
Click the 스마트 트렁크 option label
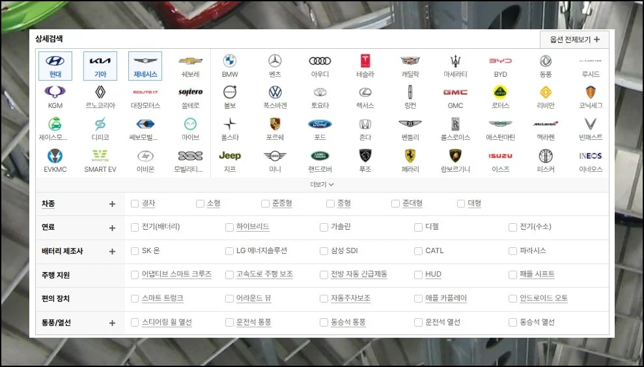click(162, 299)
